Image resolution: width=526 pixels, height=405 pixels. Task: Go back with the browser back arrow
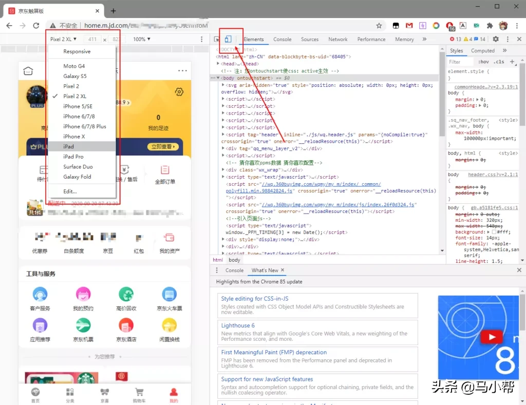pyautogui.click(x=9, y=26)
